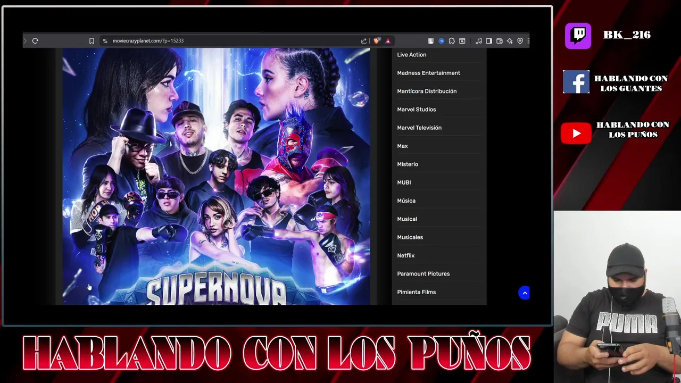Screen dimensions: 681x383
Task: Click 'Hablando con los Puños' YouTube channel text
Action: pos(633,129)
